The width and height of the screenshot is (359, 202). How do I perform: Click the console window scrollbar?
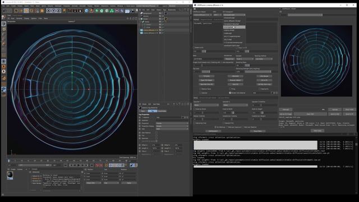[356, 144]
